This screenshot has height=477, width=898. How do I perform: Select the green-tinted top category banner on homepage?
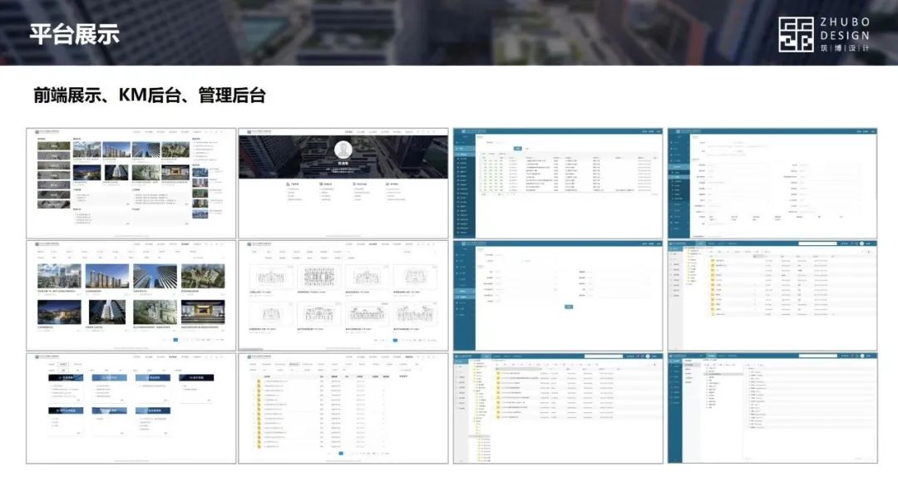click(54, 146)
